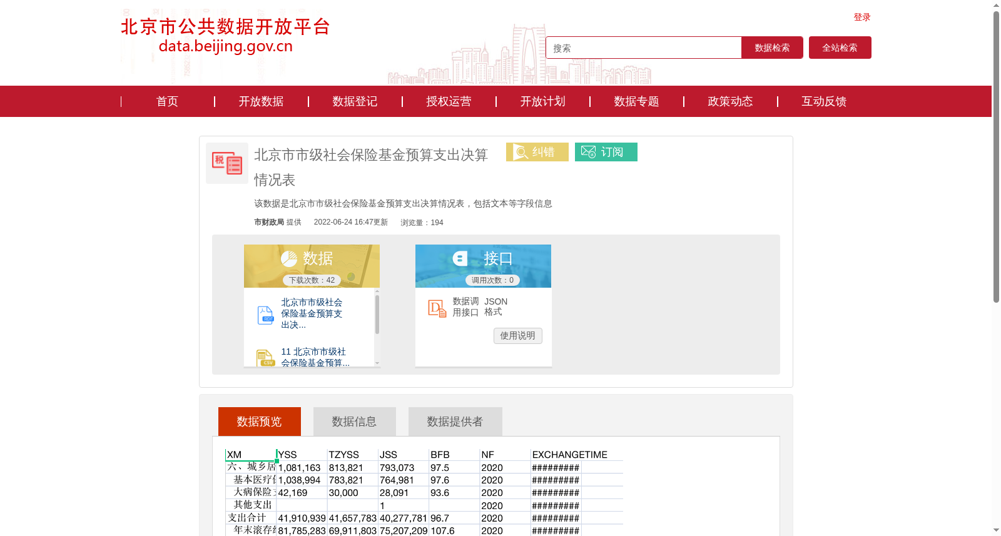This screenshot has height=536, width=1001.
Task: Click the dataset title 北京市市级社会保险基金预算支出决算情况表
Action: (371, 168)
